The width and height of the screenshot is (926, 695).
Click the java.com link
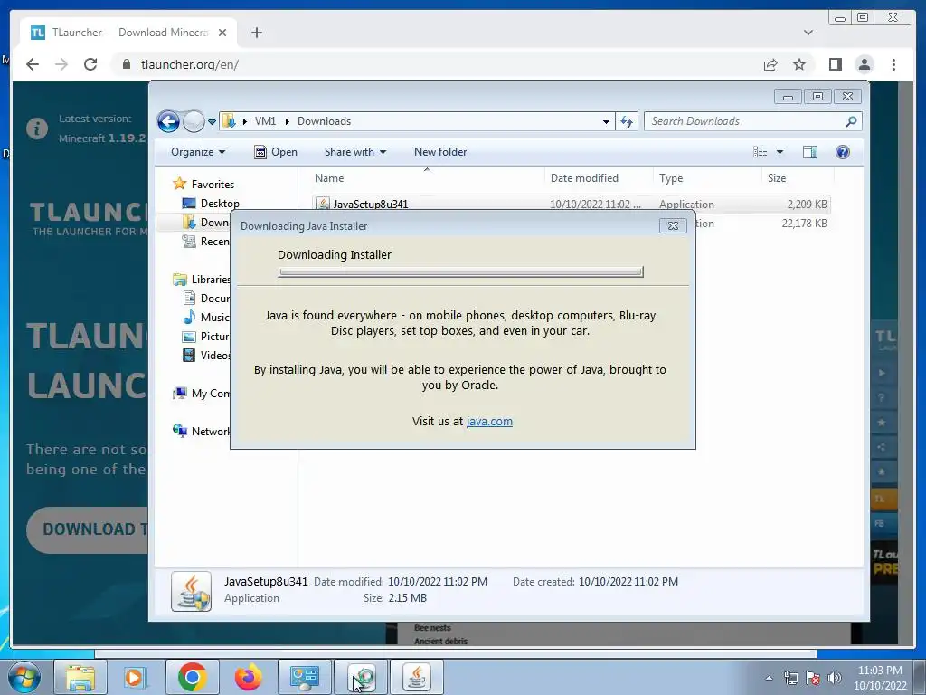click(489, 422)
